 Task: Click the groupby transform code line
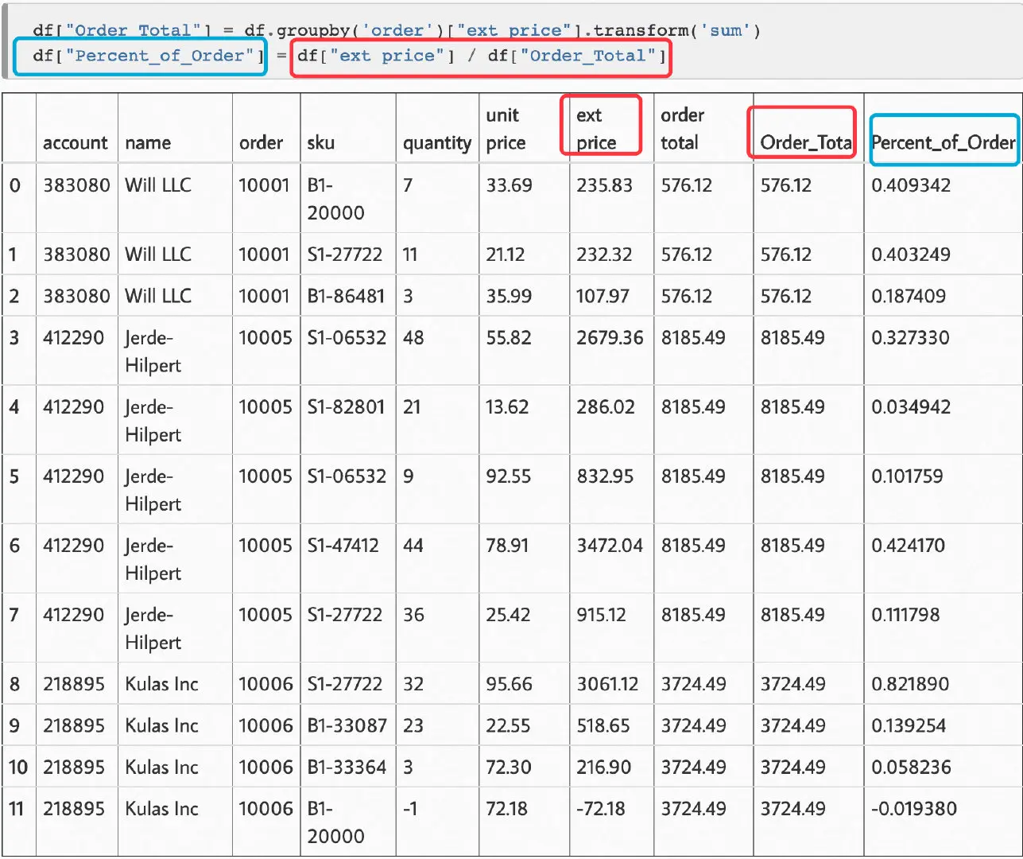397,30
